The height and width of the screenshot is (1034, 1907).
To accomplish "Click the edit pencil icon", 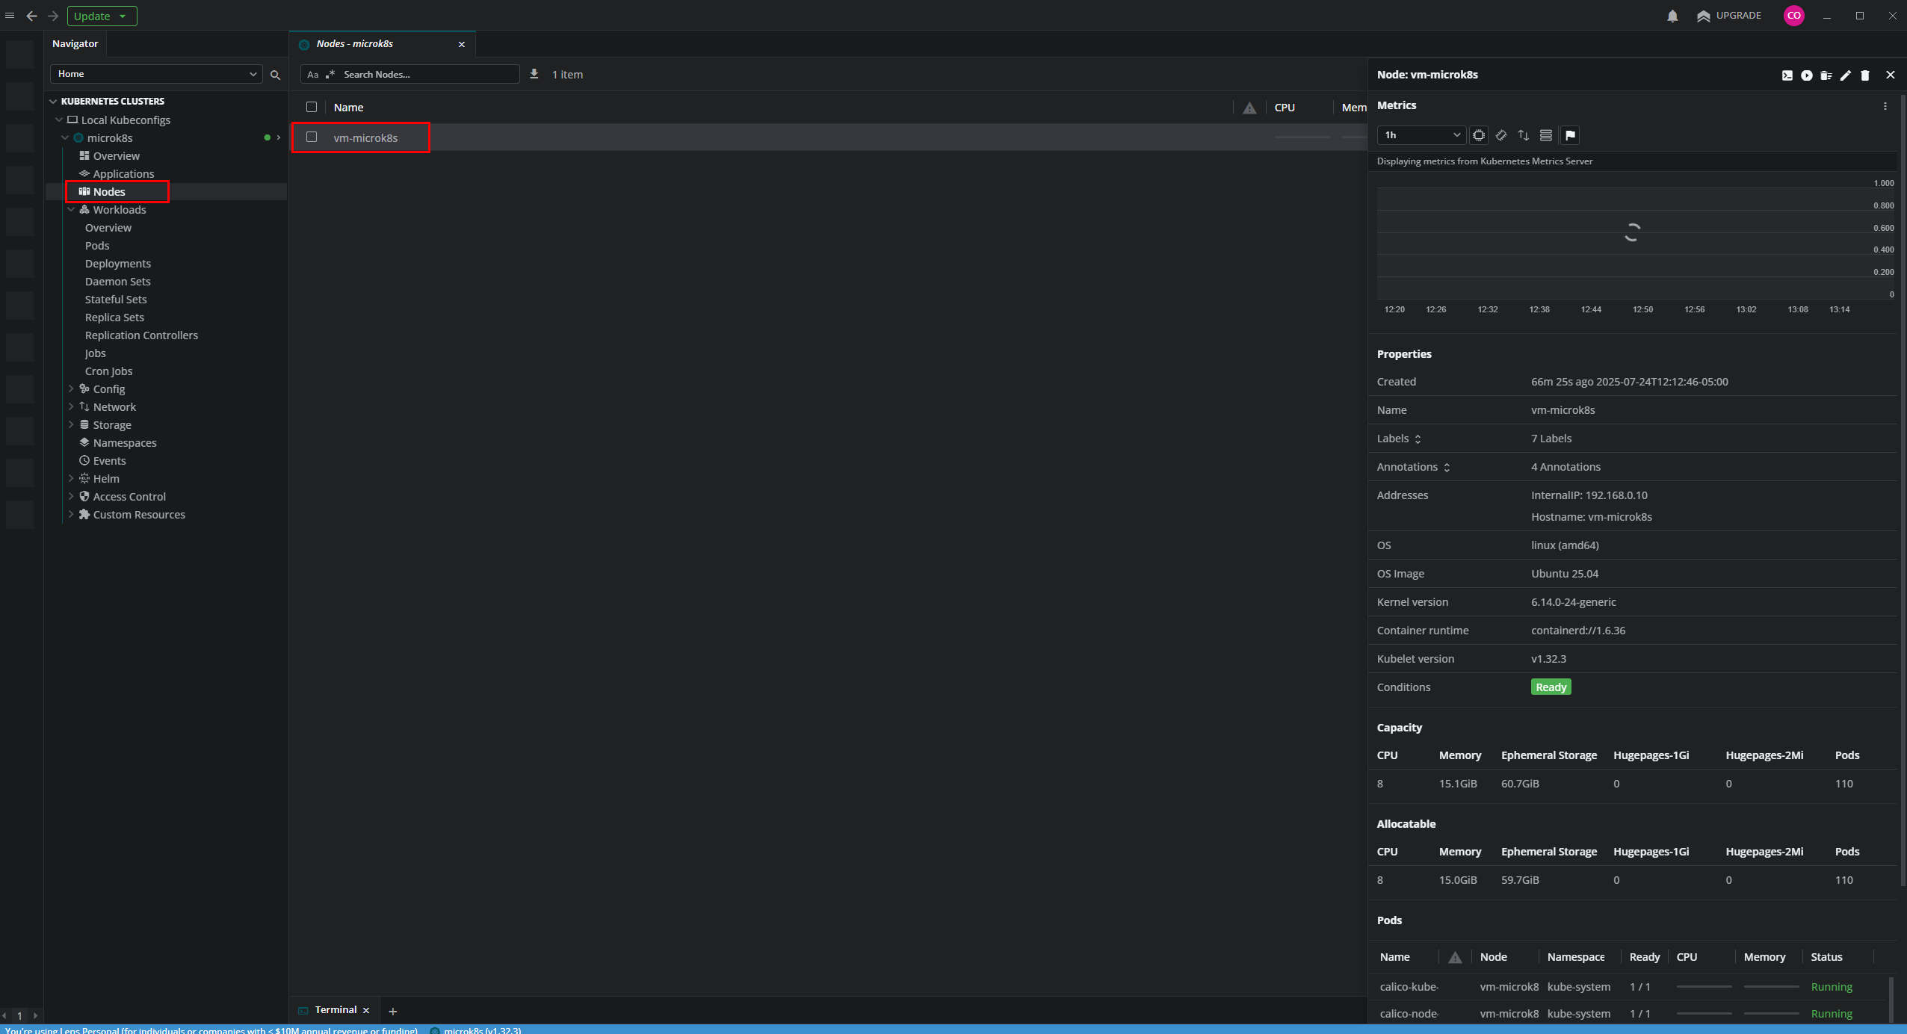I will (x=1845, y=75).
